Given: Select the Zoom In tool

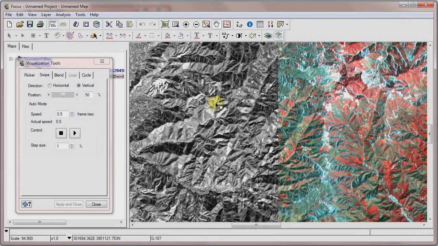Looking at the screenshot, I should click(186, 24).
